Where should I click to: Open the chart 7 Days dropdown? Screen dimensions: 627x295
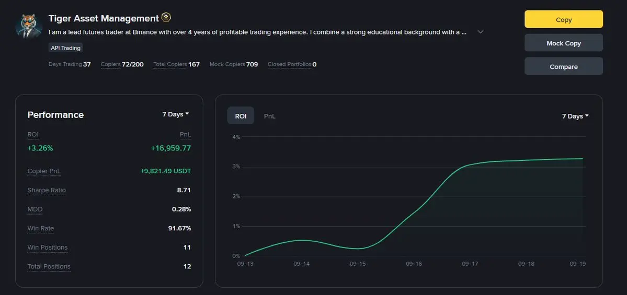pos(575,116)
